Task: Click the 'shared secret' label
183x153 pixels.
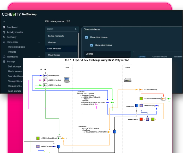Action: click(133, 119)
